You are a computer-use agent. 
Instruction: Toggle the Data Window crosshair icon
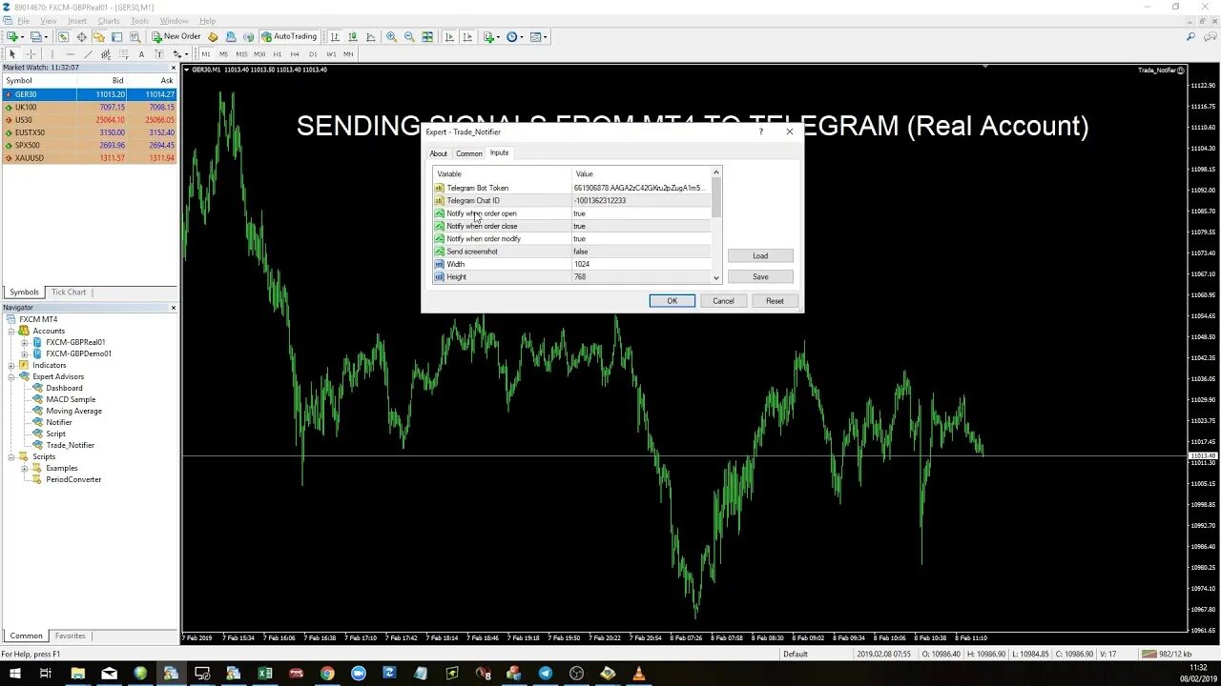coord(81,36)
